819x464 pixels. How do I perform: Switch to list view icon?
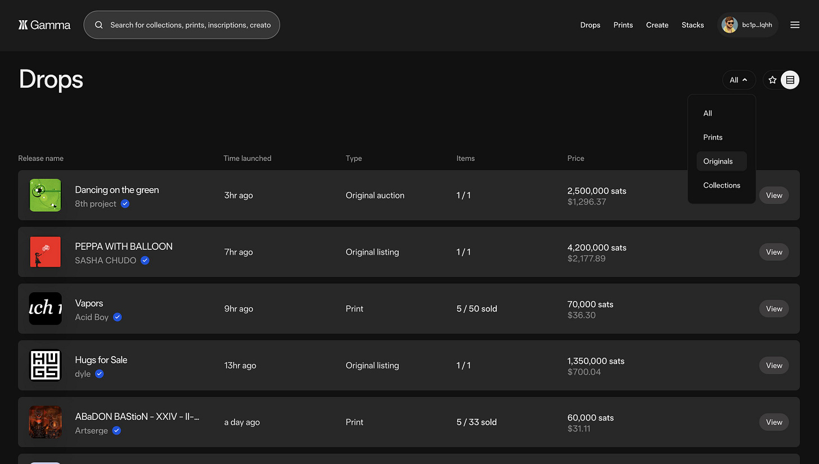790,80
